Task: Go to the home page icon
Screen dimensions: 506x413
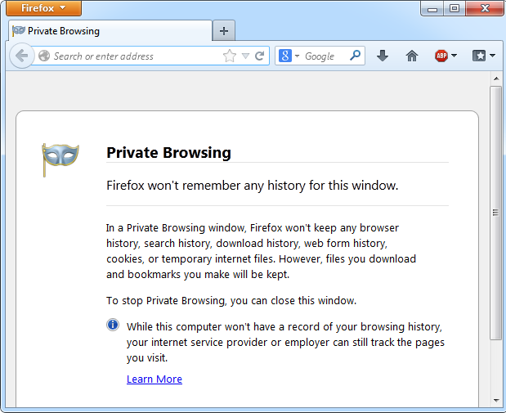Action: pos(412,56)
